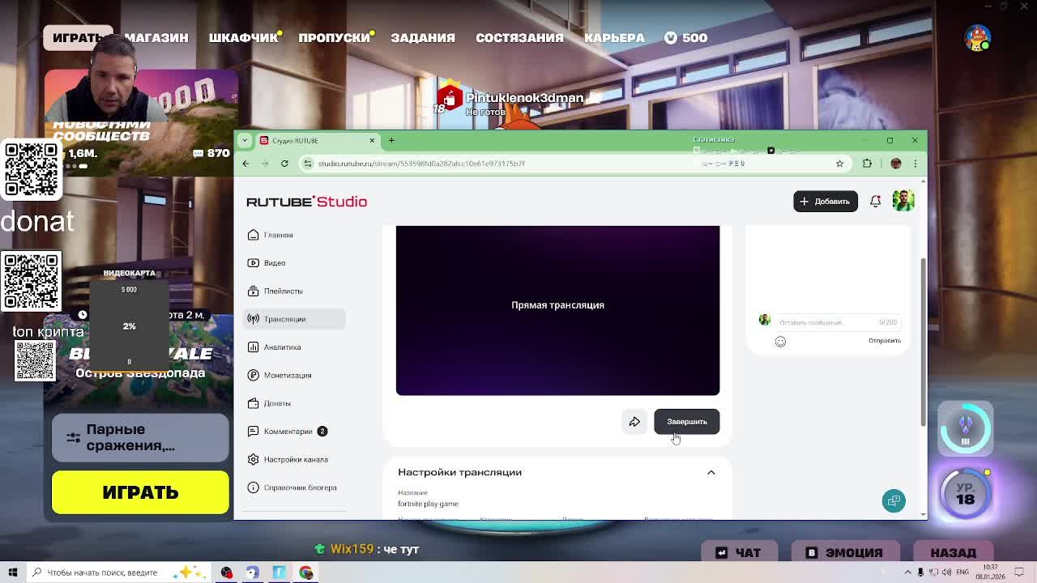
Task: Open the browser extensions puzzle icon
Action: pyautogui.click(x=867, y=164)
